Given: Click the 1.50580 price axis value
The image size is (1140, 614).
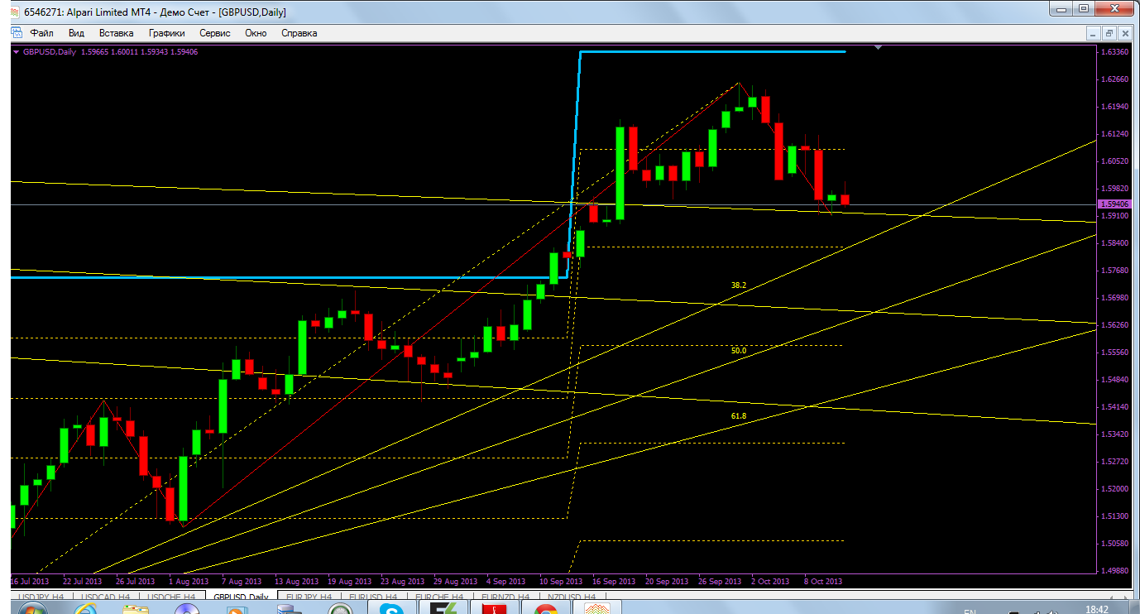Looking at the screenshot, I should pos(1115,544).
